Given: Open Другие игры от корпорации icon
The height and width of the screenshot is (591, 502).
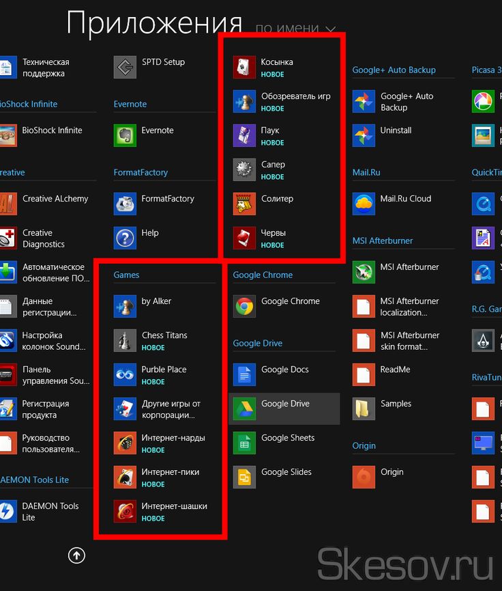Looking at the screenshot, I should 125,409.
